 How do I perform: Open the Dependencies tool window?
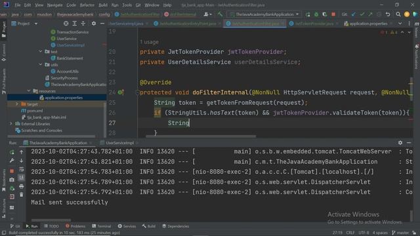click(176, 226)
